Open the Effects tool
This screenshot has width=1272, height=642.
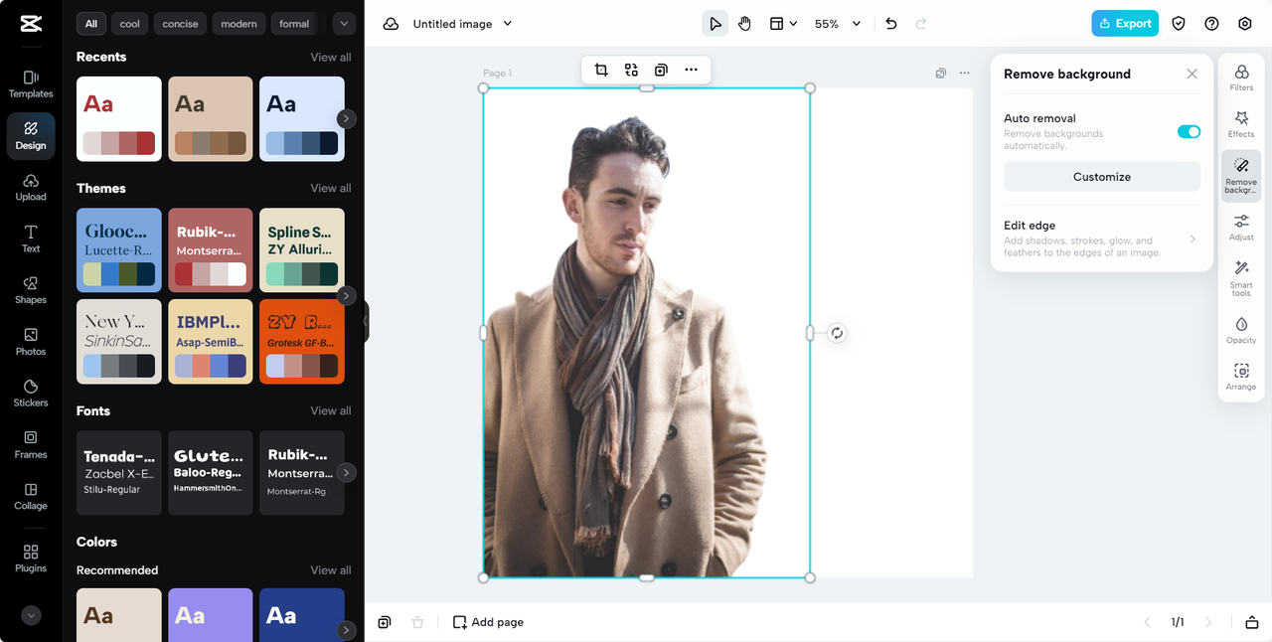click(x=1241, y=124)
